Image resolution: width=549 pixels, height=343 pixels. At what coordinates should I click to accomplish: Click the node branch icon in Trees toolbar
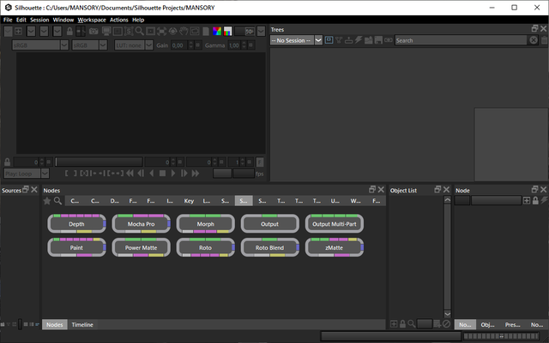coord(339,40)
